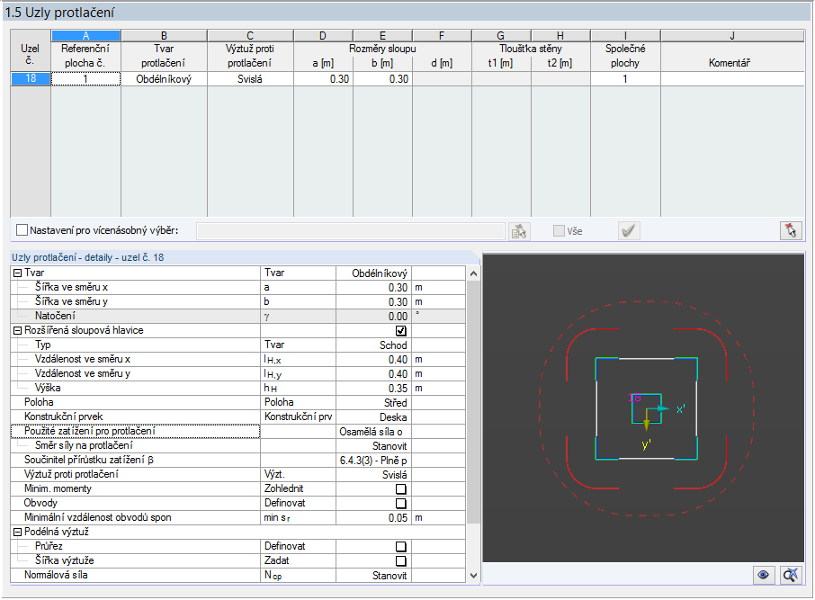Select Výztuž proti protlačení detail row

pyautogui.click(x=237, y=475)
